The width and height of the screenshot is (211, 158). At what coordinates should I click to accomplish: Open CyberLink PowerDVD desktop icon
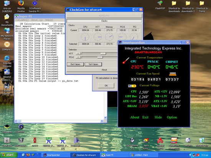tap(174, 143)
